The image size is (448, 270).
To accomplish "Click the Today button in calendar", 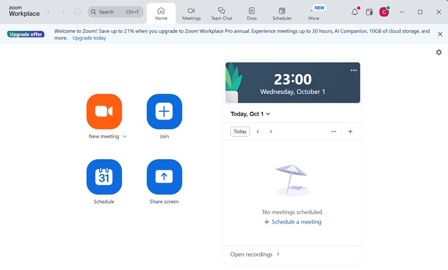I will point(240,132).
